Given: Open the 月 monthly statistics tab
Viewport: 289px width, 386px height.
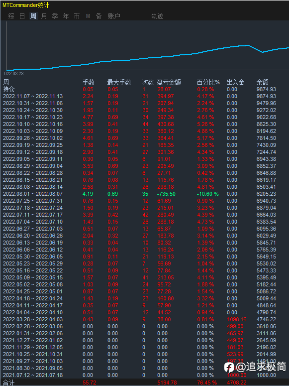Looking at the screenshot, I should pos(44,16).
